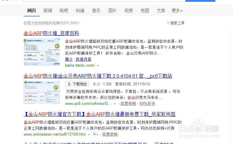Open 百度快照 for the onlinedown result
The image size is (233, 144).
click(110, 134)
